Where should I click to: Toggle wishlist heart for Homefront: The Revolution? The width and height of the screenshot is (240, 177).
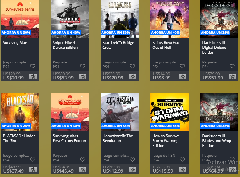(x=132, y=160)
